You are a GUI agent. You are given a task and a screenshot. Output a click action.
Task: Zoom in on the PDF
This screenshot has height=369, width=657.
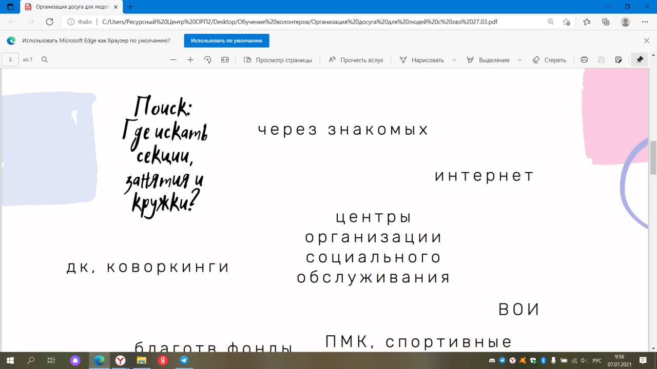[190, 59]
